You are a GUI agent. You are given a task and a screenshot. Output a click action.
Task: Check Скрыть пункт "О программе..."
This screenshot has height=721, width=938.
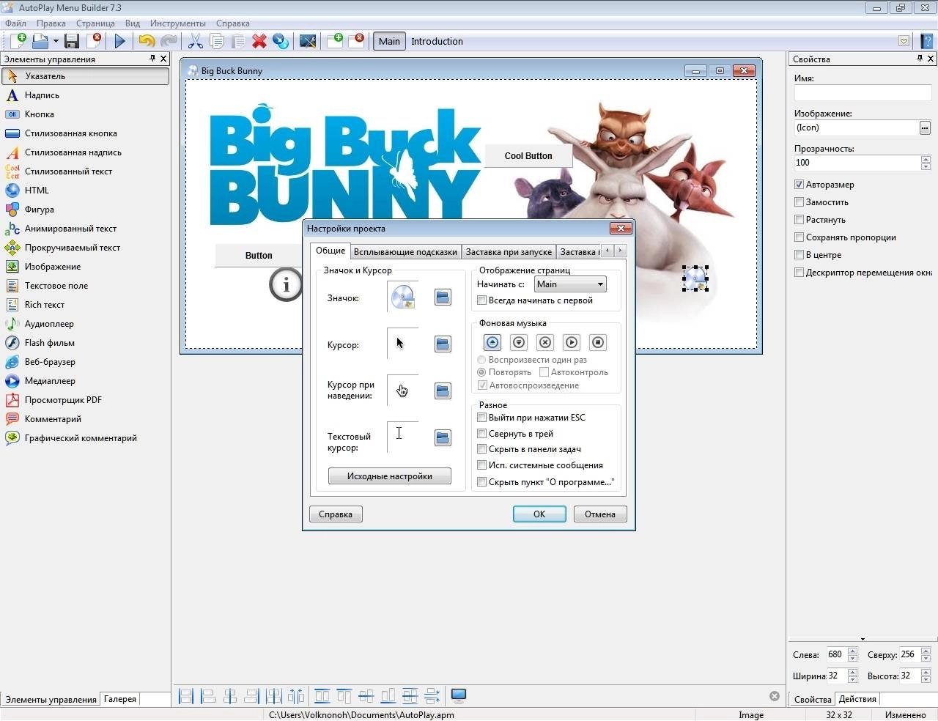pyautogui.click(x=481, y=482)
